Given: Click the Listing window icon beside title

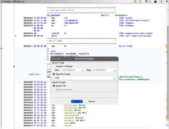Looking at the screenshot, I should pyautogui.click(x=2, y=1).
